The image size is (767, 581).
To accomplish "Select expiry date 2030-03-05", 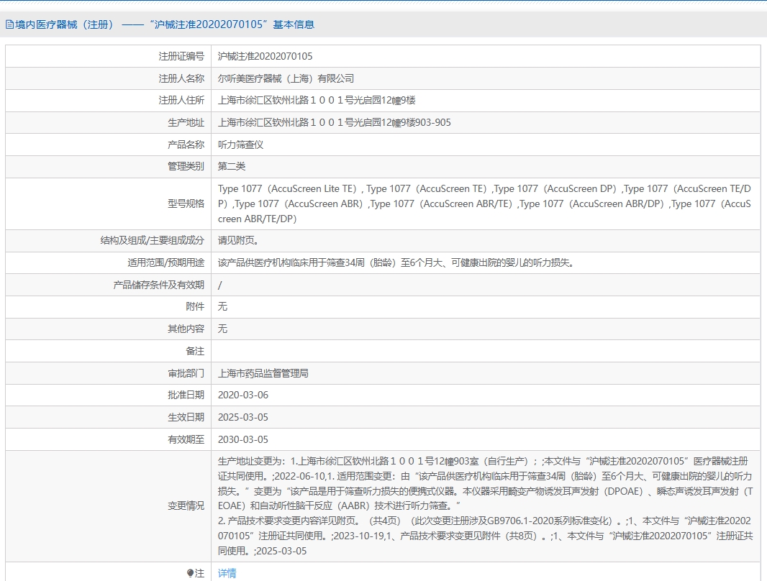I will (x=243, y=439).
